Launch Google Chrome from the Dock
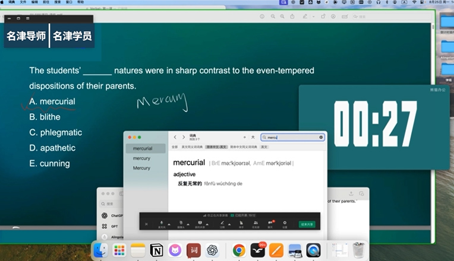The width and height of the screenshot is (454, 261). (239, 250)
